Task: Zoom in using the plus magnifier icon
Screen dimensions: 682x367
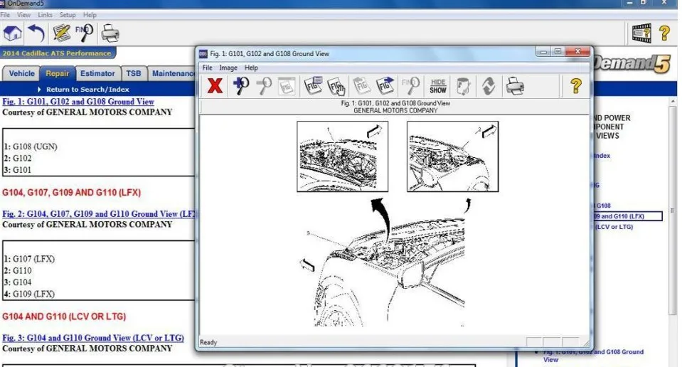Action: (x=240, y=86)
